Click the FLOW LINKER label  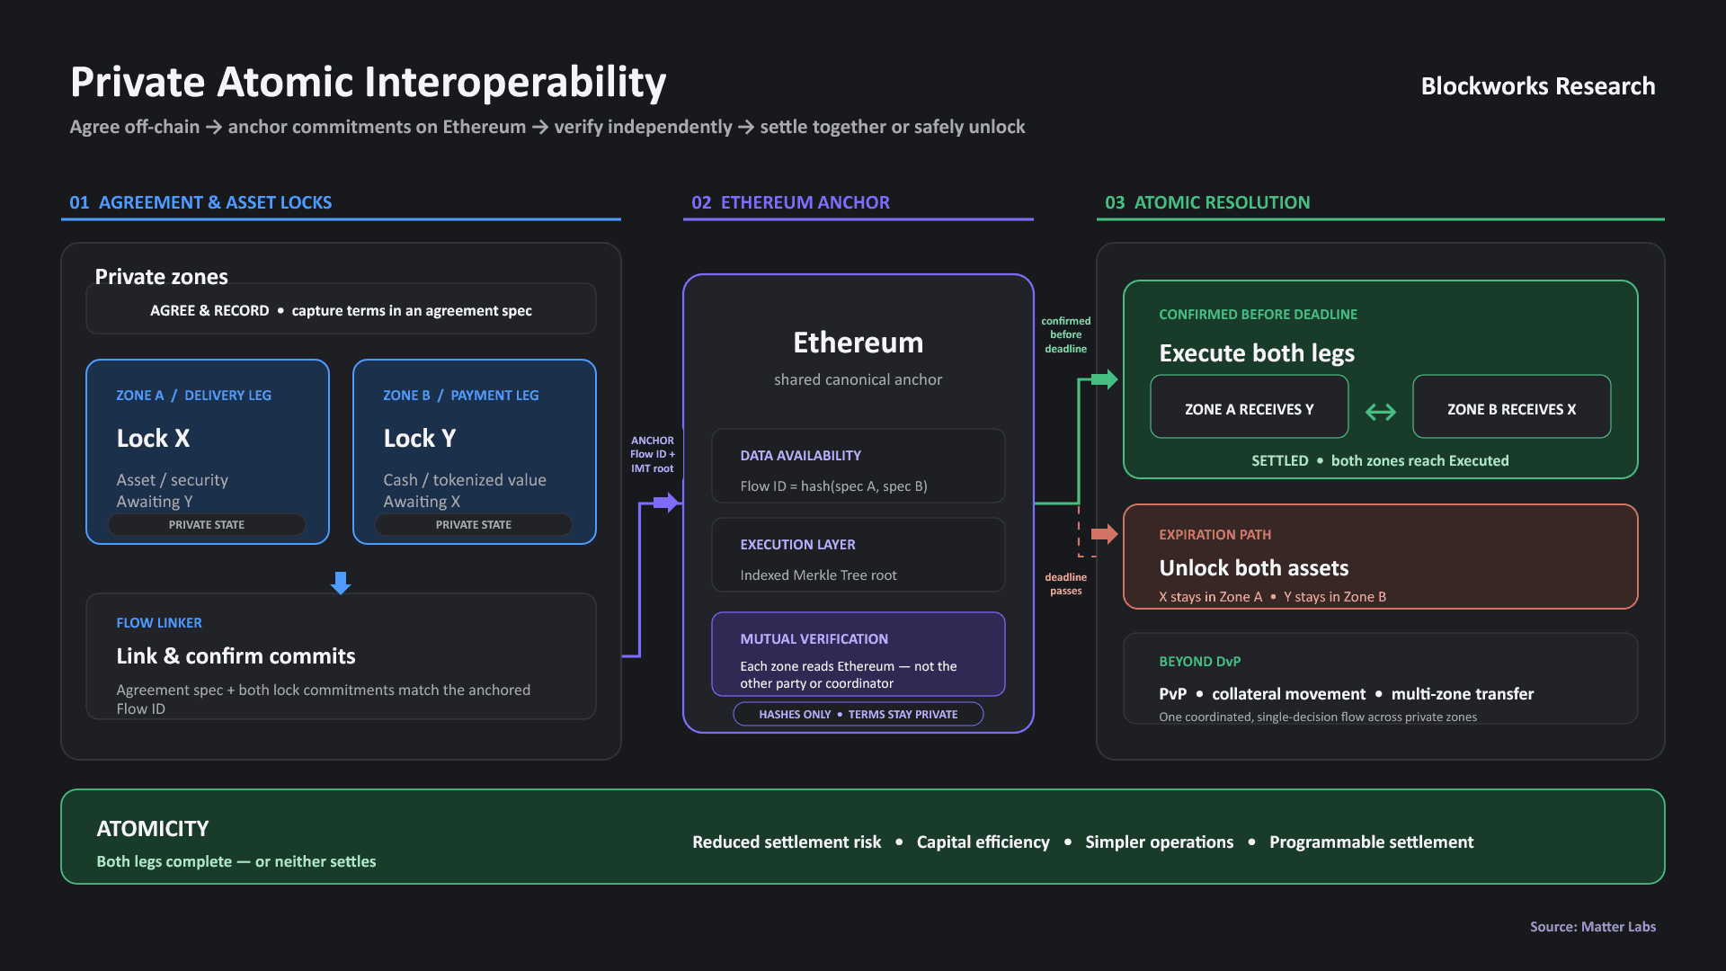pos(159,623)
